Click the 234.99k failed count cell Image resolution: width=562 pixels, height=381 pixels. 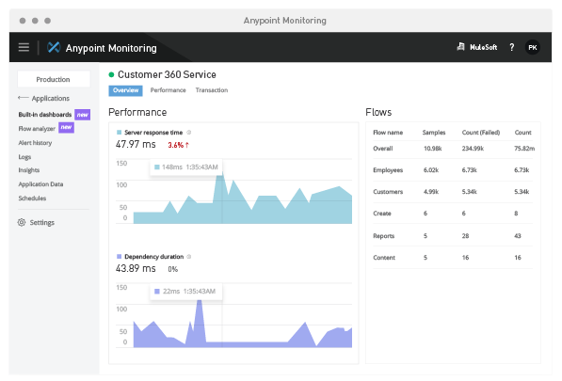click(x=473, y=149)
